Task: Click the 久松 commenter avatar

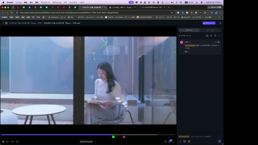Action: point(182,42)
